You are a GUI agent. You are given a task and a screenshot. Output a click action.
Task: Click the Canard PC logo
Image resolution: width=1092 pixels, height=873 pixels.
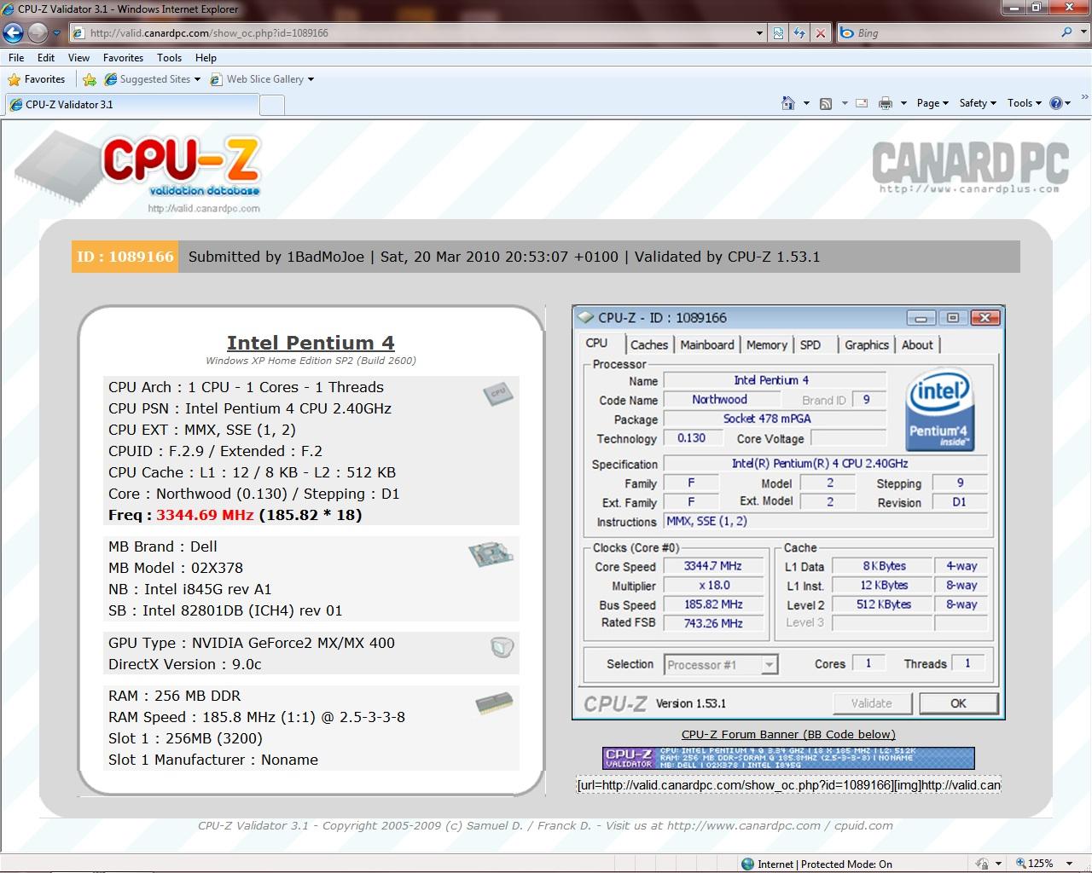coord(970,167)
